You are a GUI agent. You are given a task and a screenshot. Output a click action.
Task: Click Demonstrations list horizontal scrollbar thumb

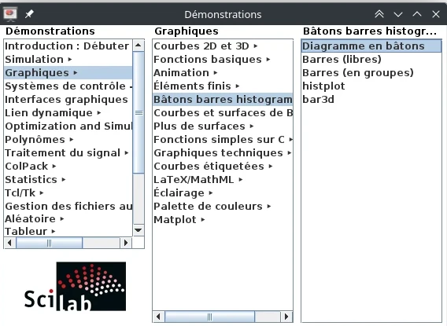coord(49,243)
